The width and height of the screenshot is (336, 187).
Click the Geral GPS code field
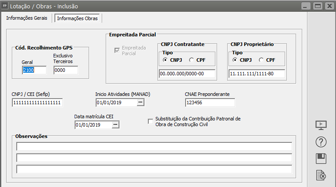34,71
